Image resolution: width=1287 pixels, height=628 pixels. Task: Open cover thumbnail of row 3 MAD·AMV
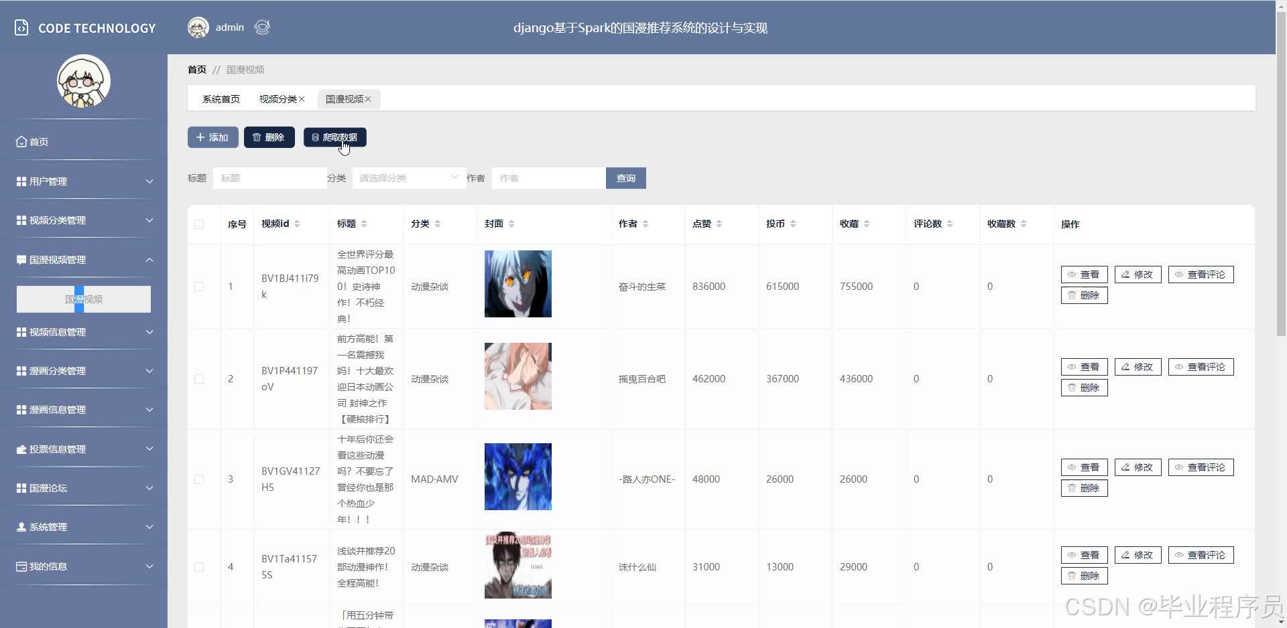[x=518, y=477]
